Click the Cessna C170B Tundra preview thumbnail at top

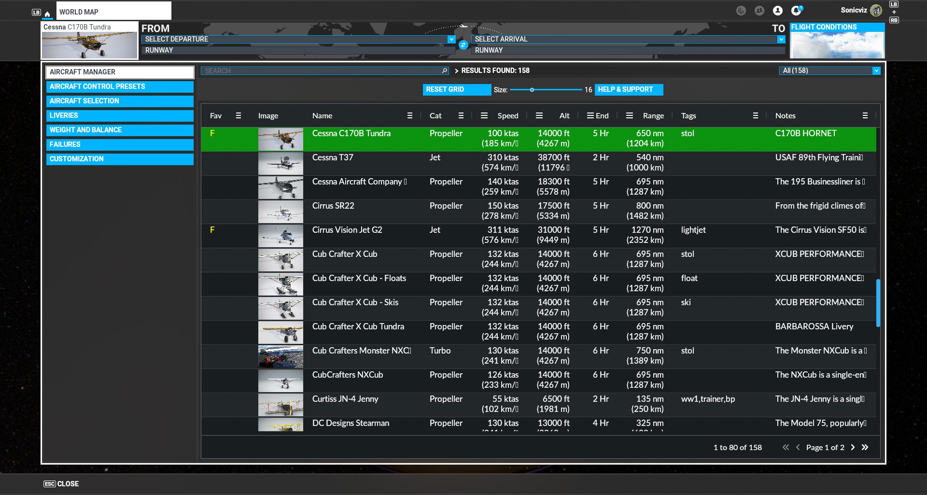point(89,45)
